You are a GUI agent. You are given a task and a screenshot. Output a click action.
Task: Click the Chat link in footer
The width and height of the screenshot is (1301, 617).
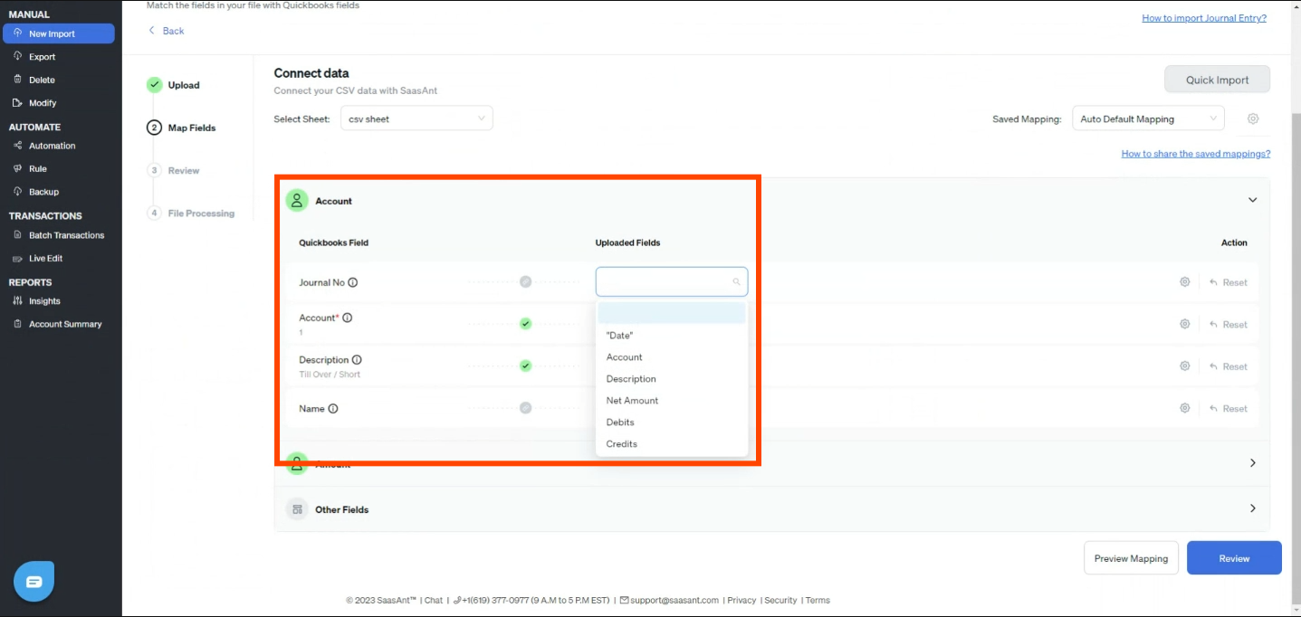click(x=434, y=600)
